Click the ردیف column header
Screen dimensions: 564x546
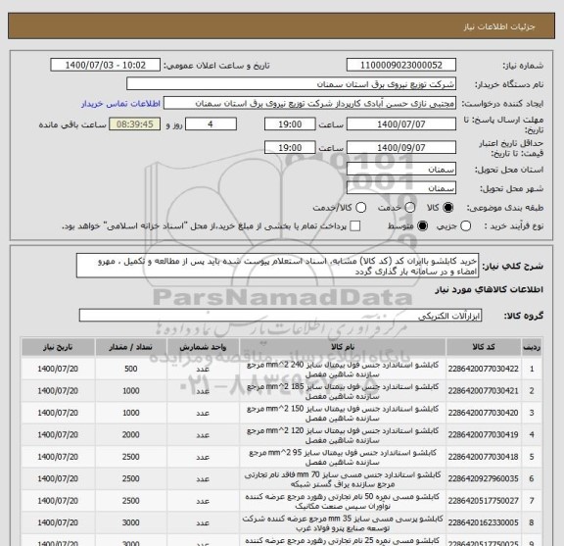(x=532, y=347)
